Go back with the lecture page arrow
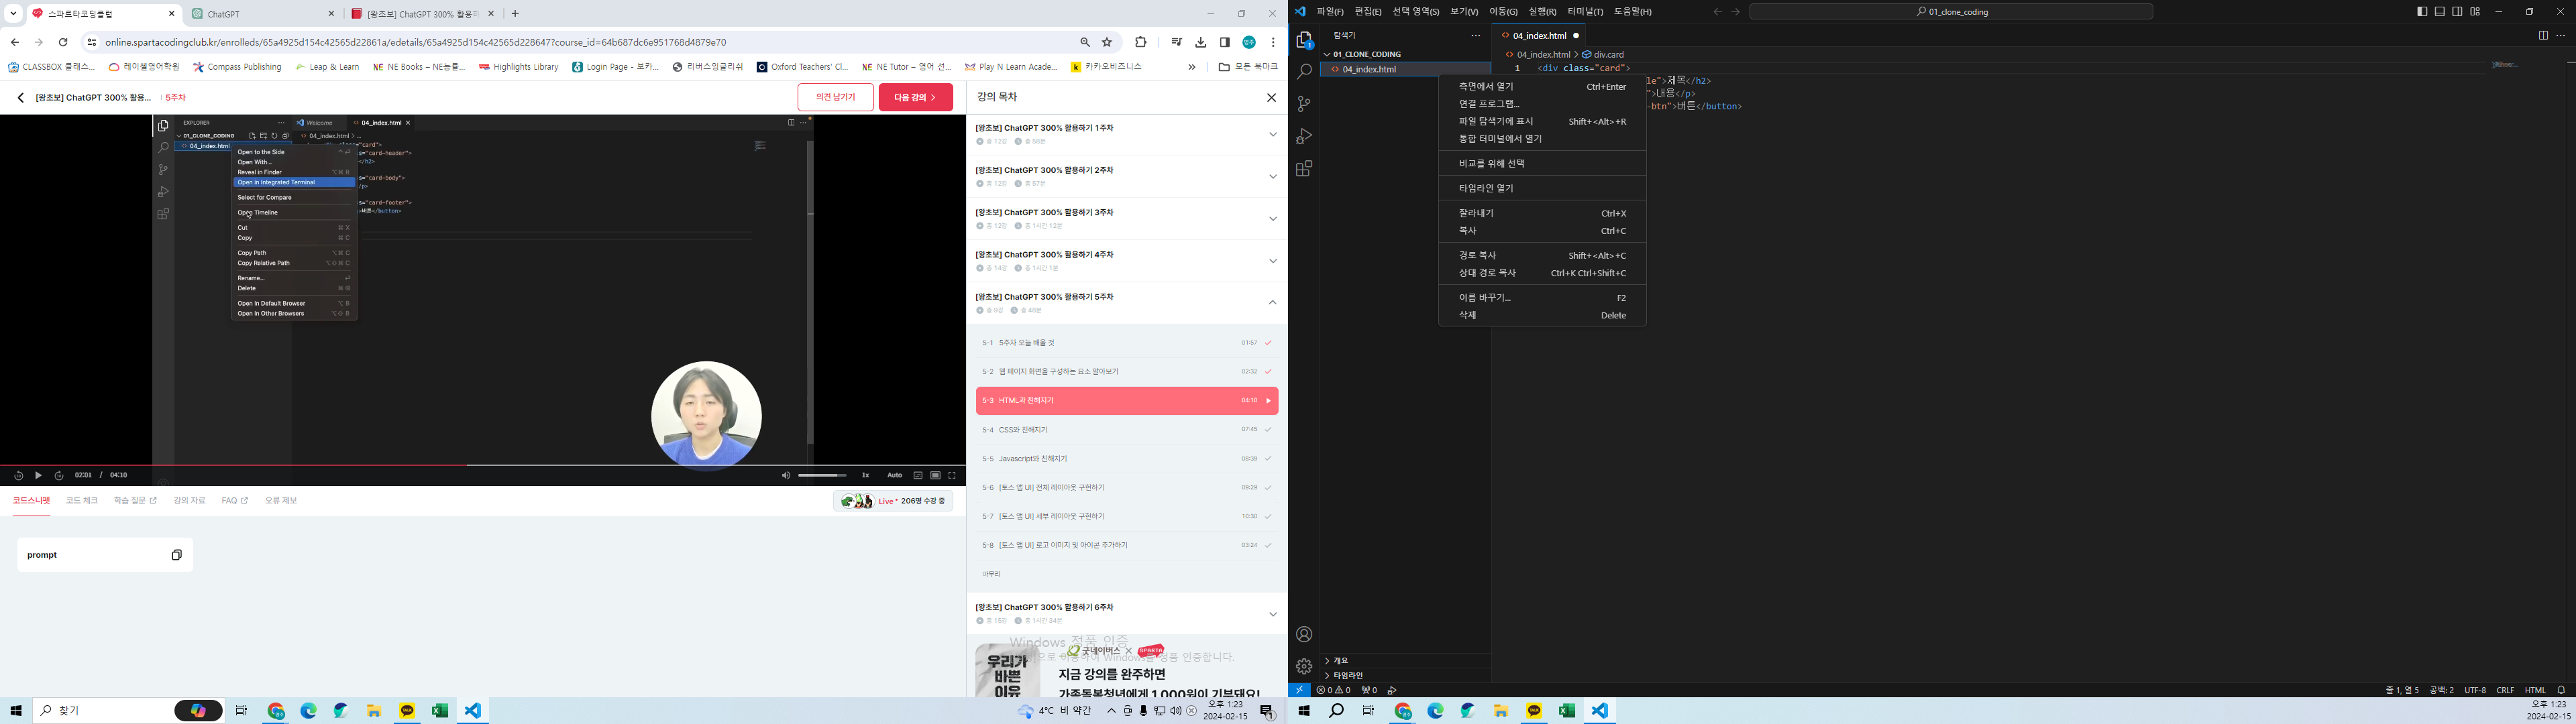The image size is (2576, 724). click(x=20, y=98)
